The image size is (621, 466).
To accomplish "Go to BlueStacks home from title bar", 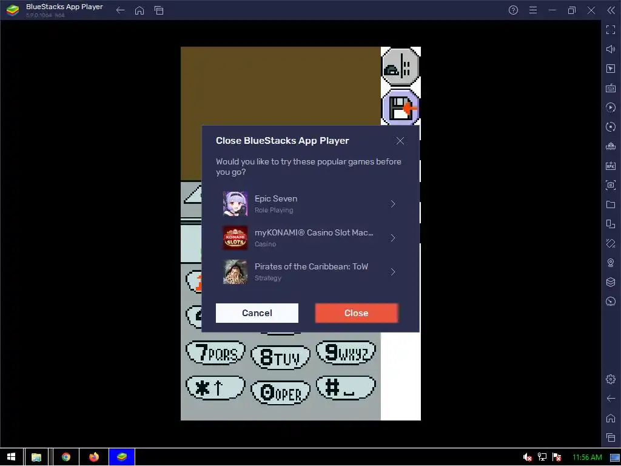I will point(139,10).
